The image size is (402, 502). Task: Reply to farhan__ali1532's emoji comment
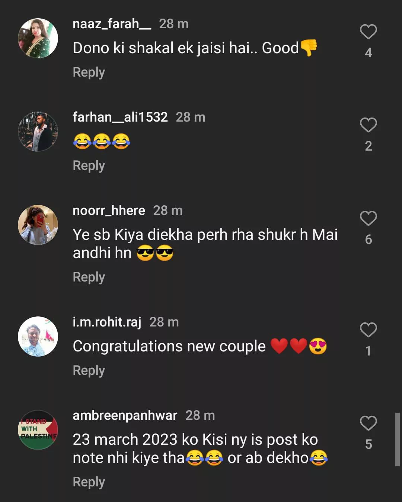pos(89,165)
